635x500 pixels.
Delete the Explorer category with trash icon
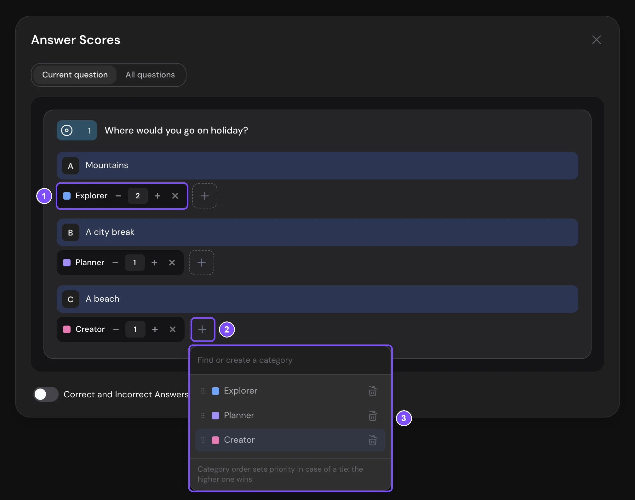tap(373, 391)
